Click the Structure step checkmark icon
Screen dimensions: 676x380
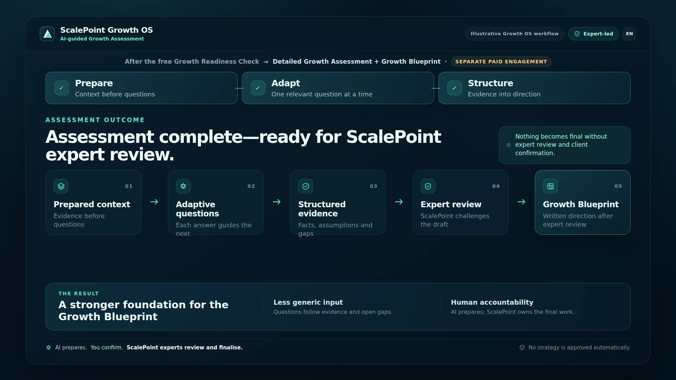click(455, 88)
